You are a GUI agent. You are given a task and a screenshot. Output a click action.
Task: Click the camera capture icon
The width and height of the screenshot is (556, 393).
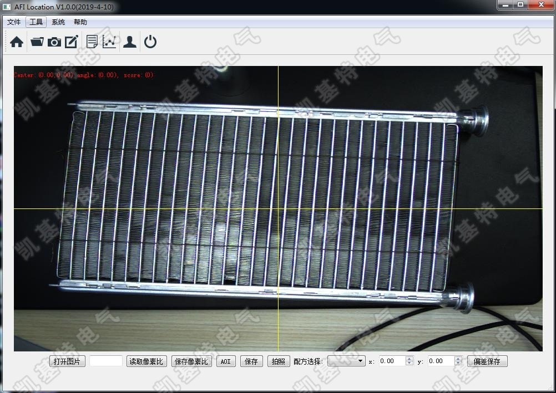[x=54, y=42]
